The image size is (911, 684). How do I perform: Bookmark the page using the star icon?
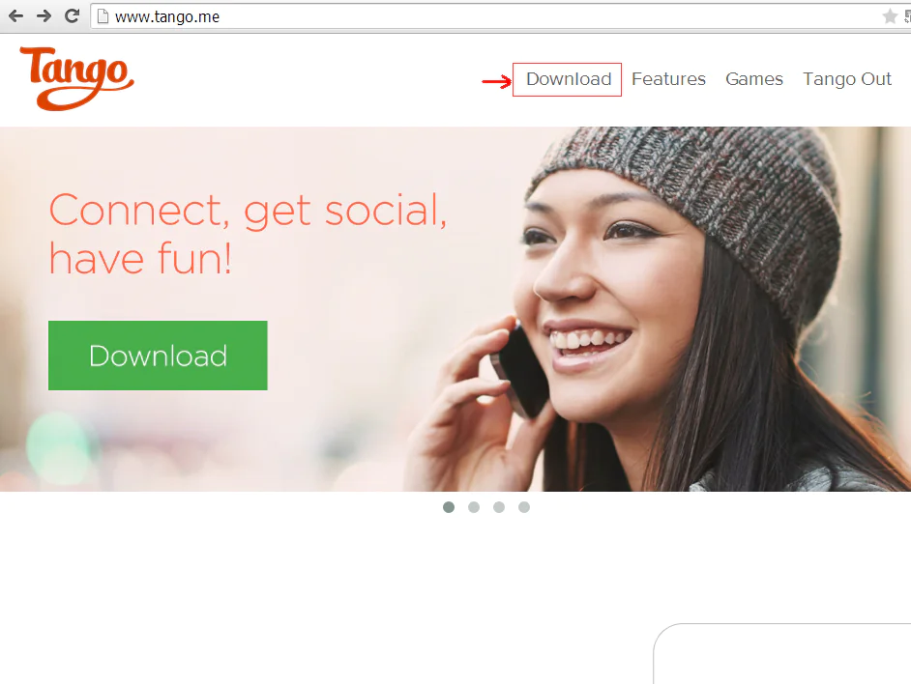(890, 16)
